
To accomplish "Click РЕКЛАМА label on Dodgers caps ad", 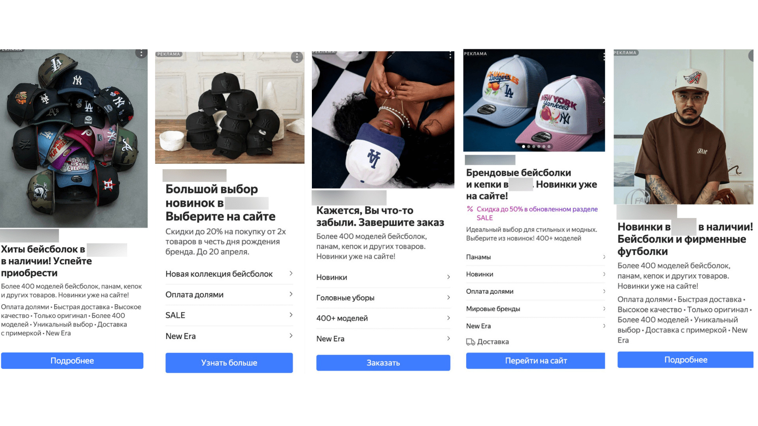I will click(475, 54).
